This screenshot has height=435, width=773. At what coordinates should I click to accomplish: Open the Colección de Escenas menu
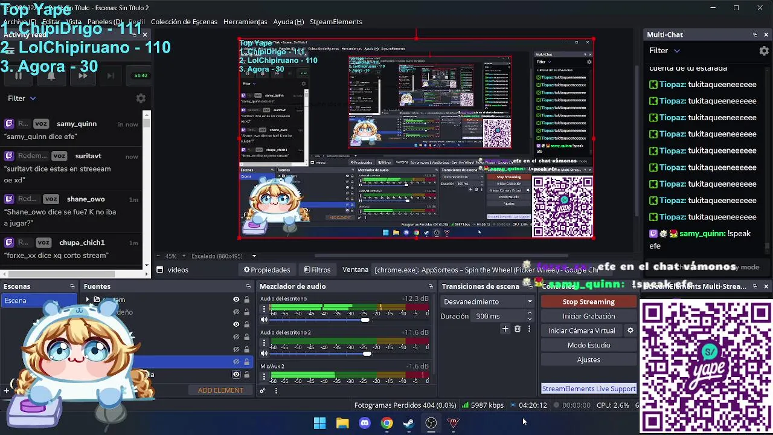click(184, 22)
